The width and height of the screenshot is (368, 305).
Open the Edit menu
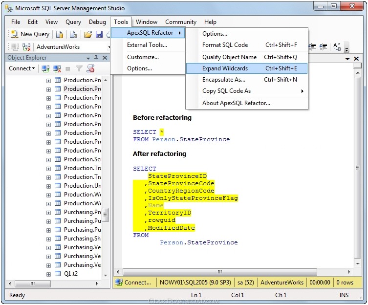tap(33, 22)
